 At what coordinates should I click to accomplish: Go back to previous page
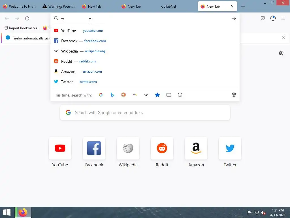[x=7, y=18]
